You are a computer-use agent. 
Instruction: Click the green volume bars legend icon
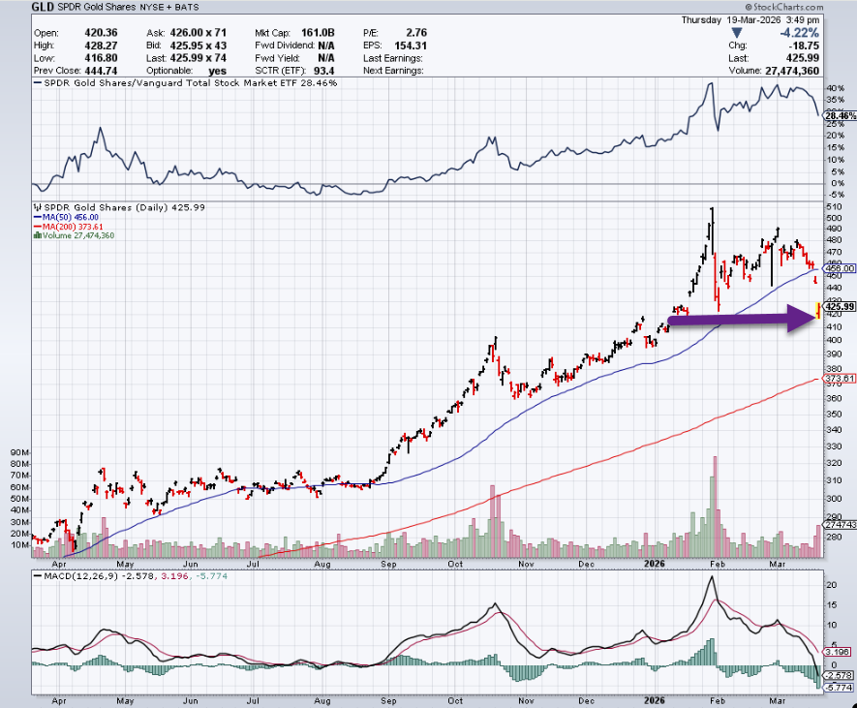pos(35,235)
